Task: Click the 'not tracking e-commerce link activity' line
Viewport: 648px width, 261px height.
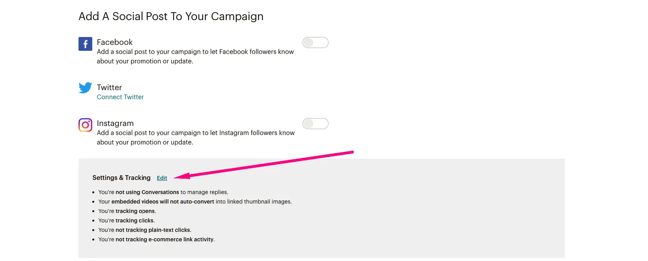Action: (157, 239)
